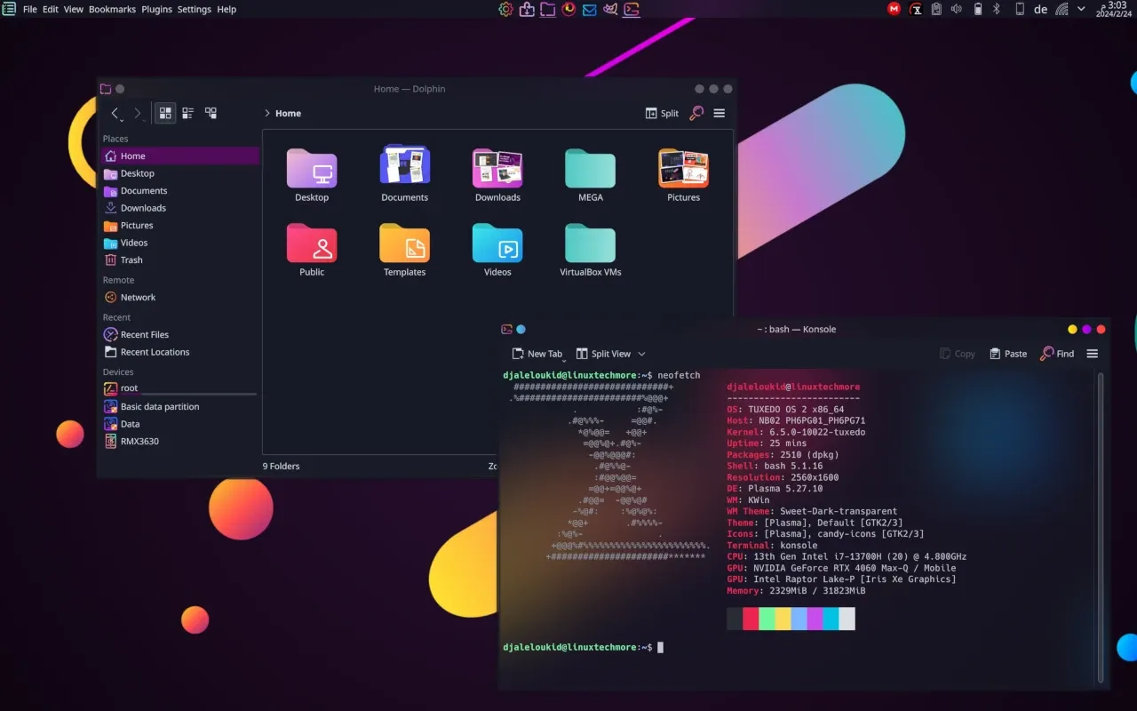The width and height of the screenshot is (1137, 711).
Task: Click the Paste button in Konsole
Action: click(1008, 354)
